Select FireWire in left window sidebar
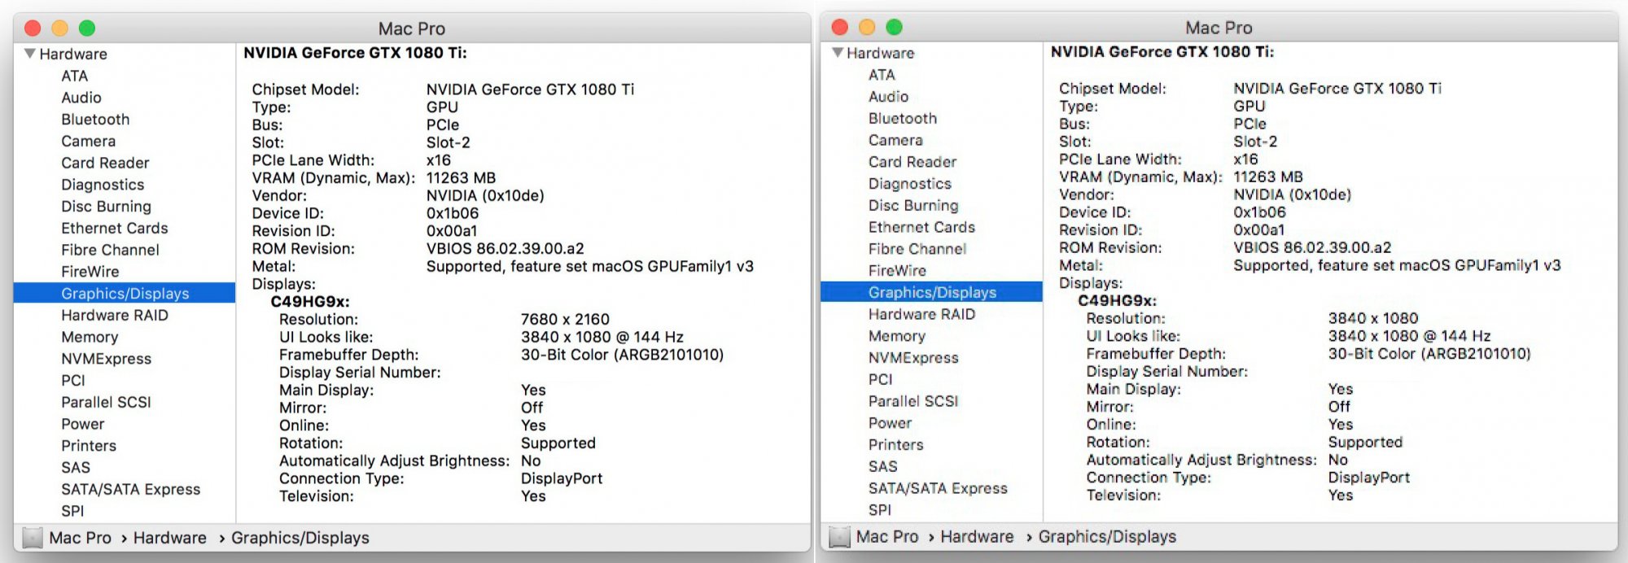Image resolution: width=1628 pixels, height=563 pixels. click(90, 272)
